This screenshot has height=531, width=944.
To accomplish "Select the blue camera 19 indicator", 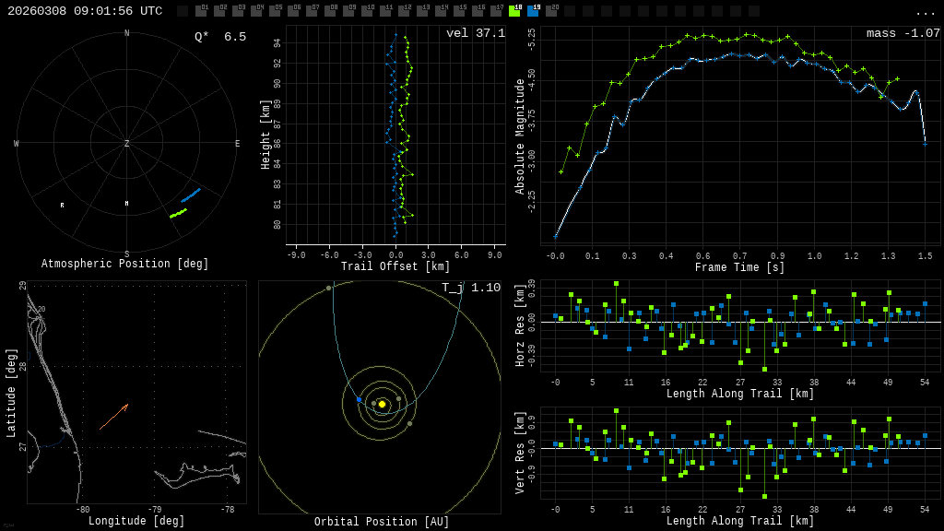I will tap(533, 11).
